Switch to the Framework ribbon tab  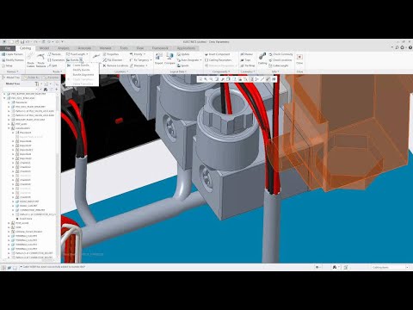pos(160,48)
